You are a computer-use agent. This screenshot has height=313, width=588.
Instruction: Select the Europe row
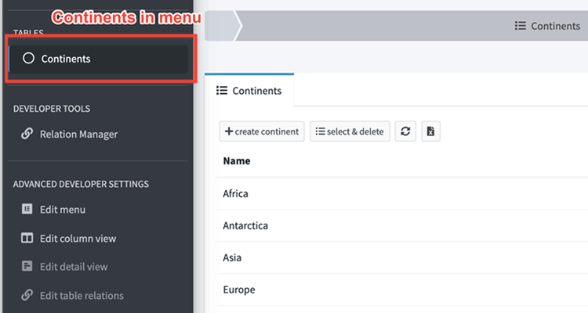click(238, 290)
